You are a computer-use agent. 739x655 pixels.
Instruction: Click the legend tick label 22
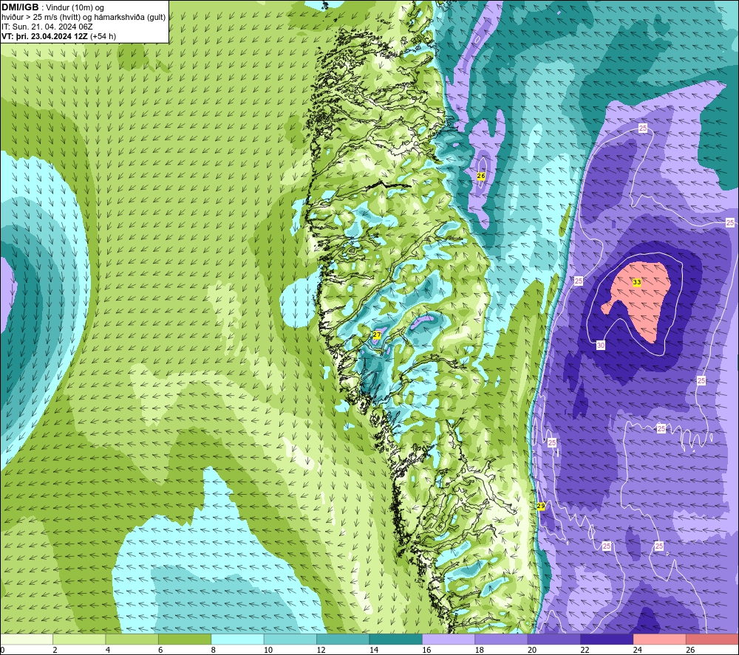pyautogui.click(x=585, y=650)
